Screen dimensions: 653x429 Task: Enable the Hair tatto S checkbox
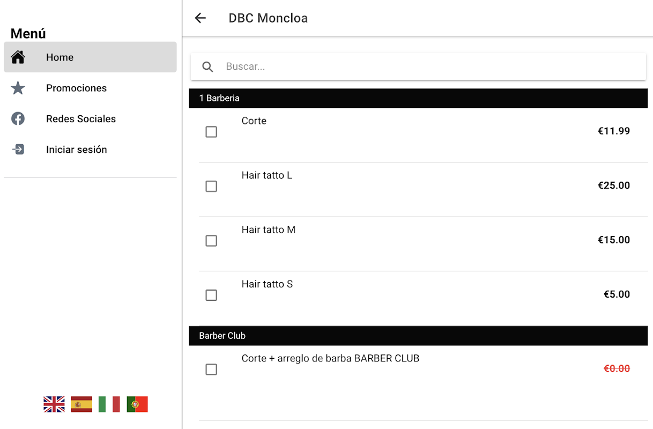211,295
